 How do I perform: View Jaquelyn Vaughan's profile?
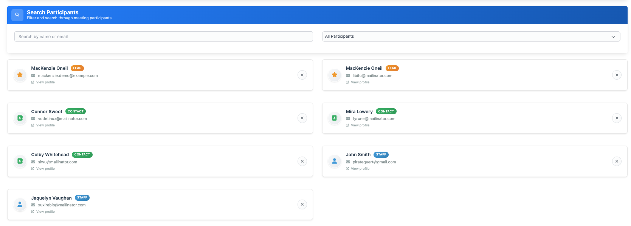[x=45, y=212]
